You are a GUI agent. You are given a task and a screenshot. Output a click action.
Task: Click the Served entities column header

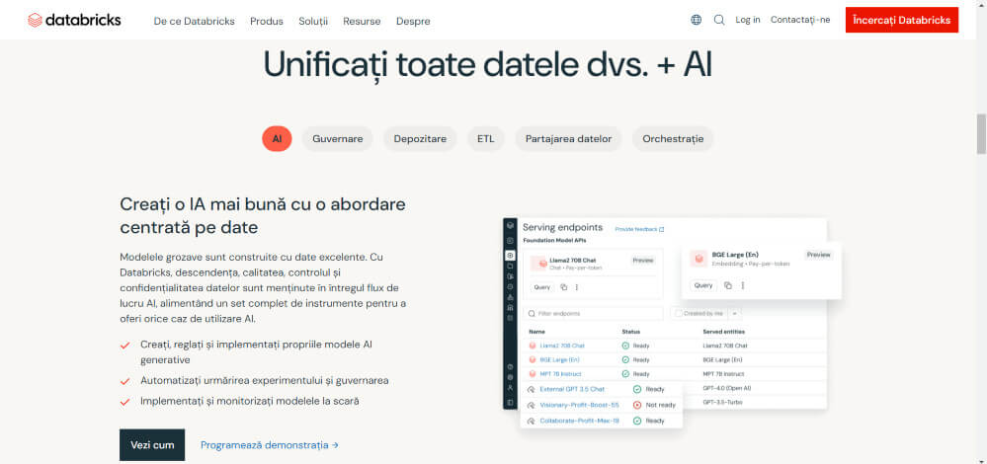[x=723, y=332]
